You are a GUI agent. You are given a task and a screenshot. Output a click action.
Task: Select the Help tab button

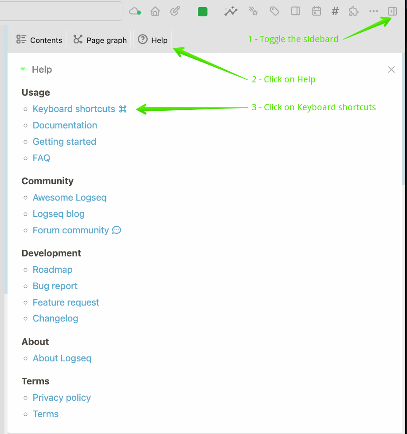[153, 39]
